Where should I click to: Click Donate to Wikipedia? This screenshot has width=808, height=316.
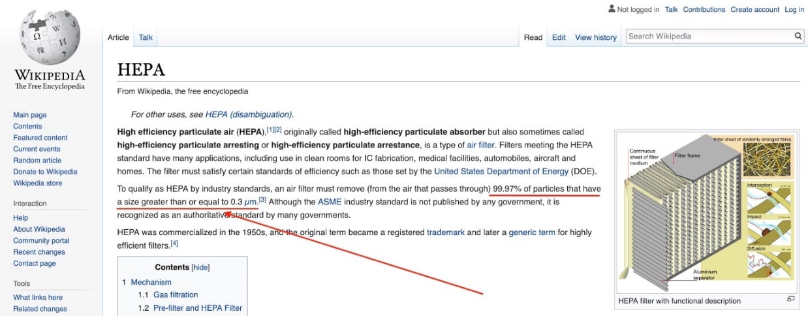45,172
